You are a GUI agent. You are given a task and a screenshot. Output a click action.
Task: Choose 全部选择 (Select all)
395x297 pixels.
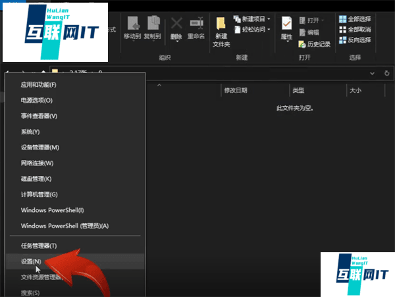355,20
